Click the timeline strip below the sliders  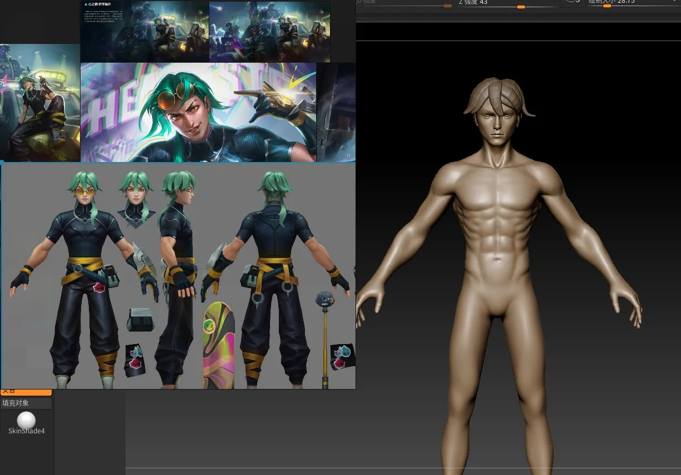click(x=517, y=17)
